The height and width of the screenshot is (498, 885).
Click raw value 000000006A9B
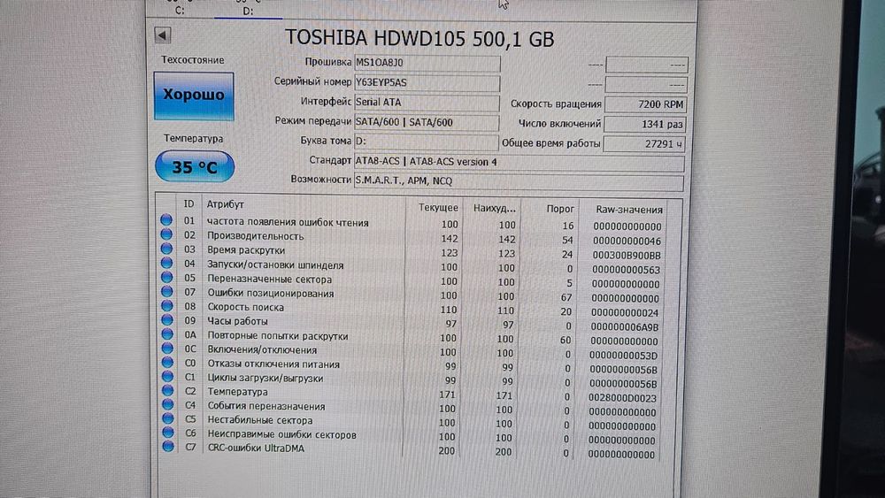(x=624, y=326)
